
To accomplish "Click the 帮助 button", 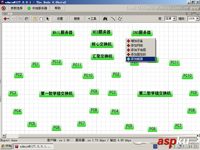I will (x=58, y=8).
